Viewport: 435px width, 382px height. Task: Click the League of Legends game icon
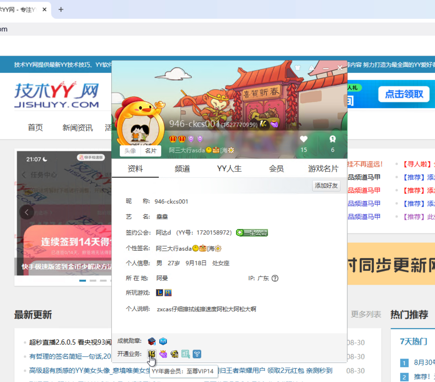coord(159,293)
